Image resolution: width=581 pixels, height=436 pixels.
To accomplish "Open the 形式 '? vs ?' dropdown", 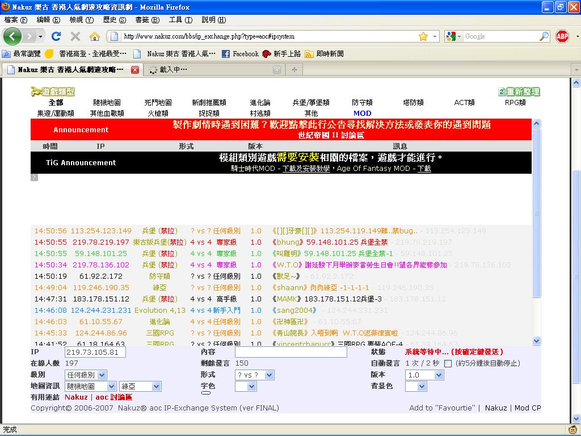I will coord(254,375).
